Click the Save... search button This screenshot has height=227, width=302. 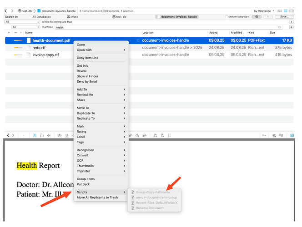284,16
